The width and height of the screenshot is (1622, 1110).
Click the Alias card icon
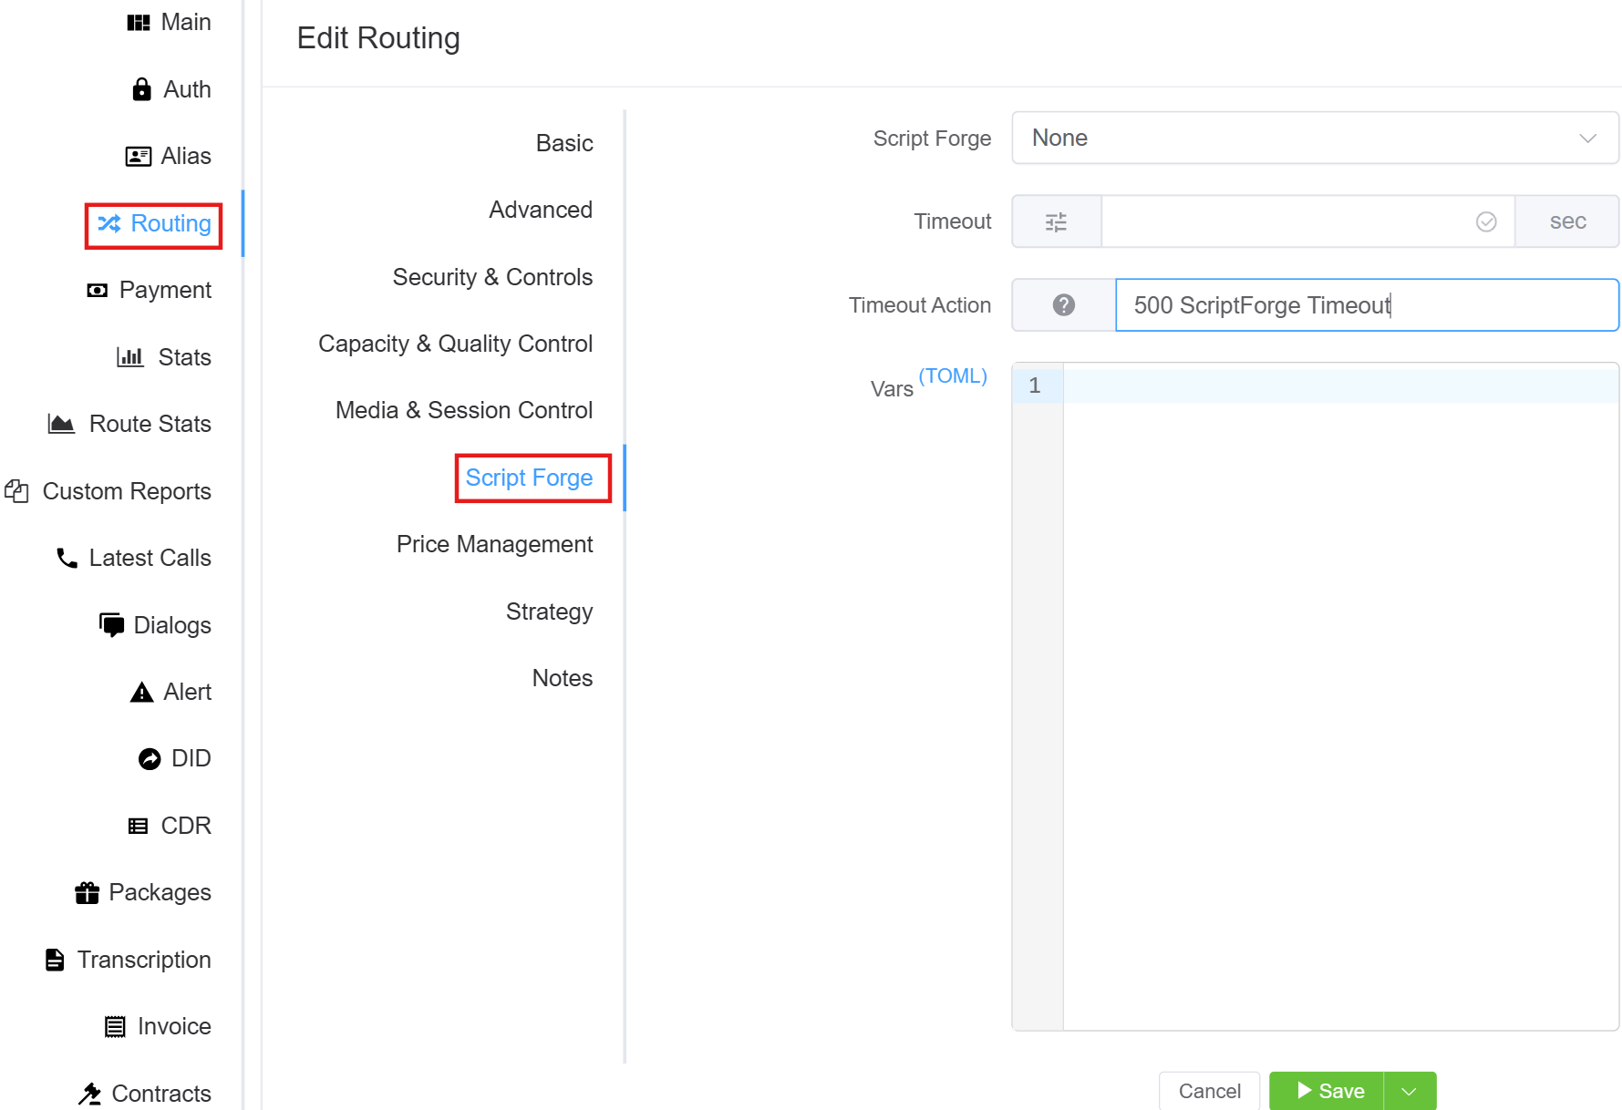click(139, 157)
